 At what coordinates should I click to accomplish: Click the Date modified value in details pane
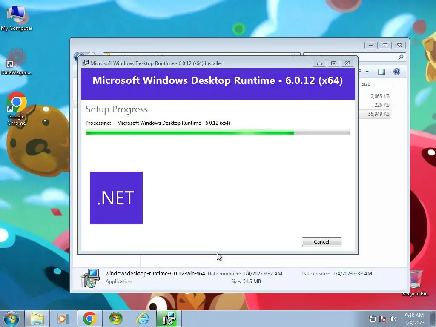pyautogui.click(x=262, y=274)
